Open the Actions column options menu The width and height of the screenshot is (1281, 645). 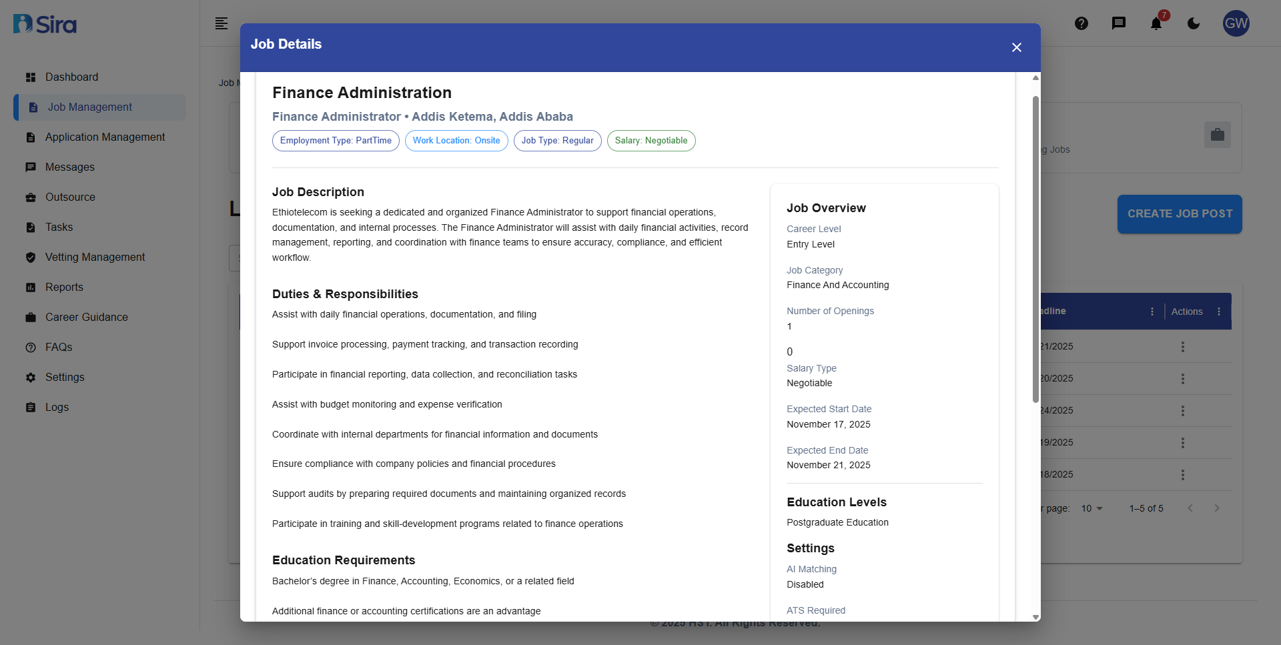pos(1220,311)
